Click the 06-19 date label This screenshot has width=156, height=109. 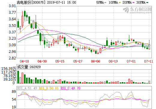click(x=113, y=61)
